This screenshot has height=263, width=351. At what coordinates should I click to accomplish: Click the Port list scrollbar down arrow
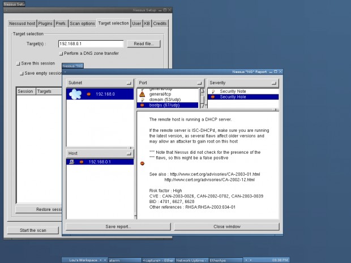pos(202,106)
